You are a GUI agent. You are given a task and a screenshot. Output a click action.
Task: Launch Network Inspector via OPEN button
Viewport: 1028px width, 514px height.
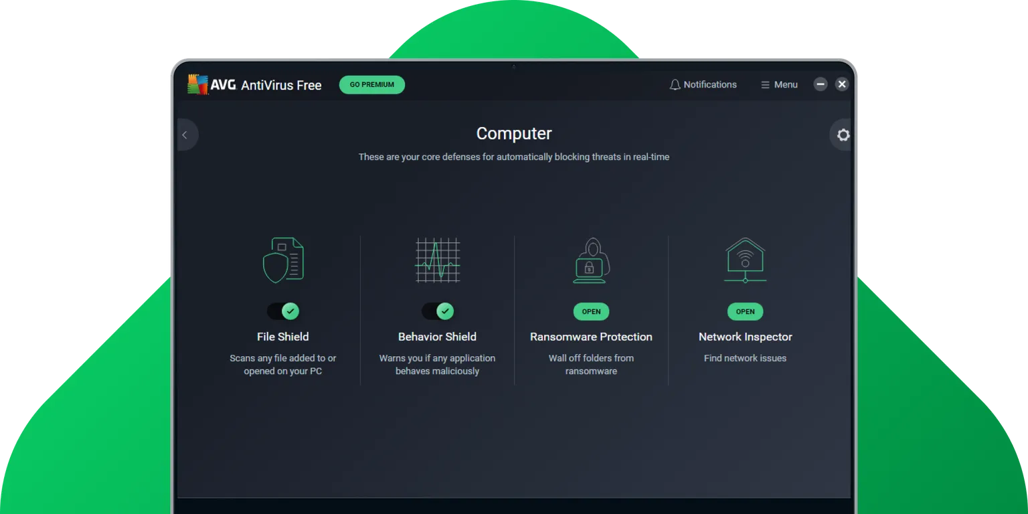click(745, 311)
